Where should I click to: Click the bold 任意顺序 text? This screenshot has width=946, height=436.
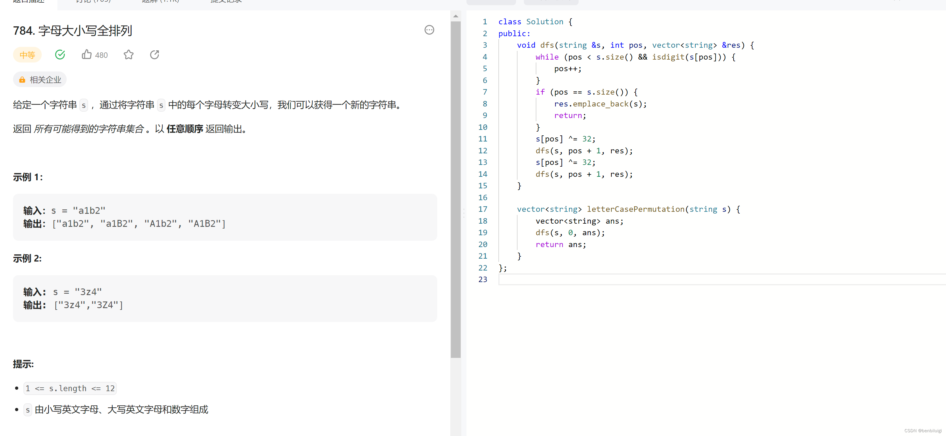coord(185,129)
